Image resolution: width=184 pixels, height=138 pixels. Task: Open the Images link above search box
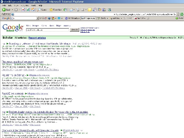click(x=36, y=26)
